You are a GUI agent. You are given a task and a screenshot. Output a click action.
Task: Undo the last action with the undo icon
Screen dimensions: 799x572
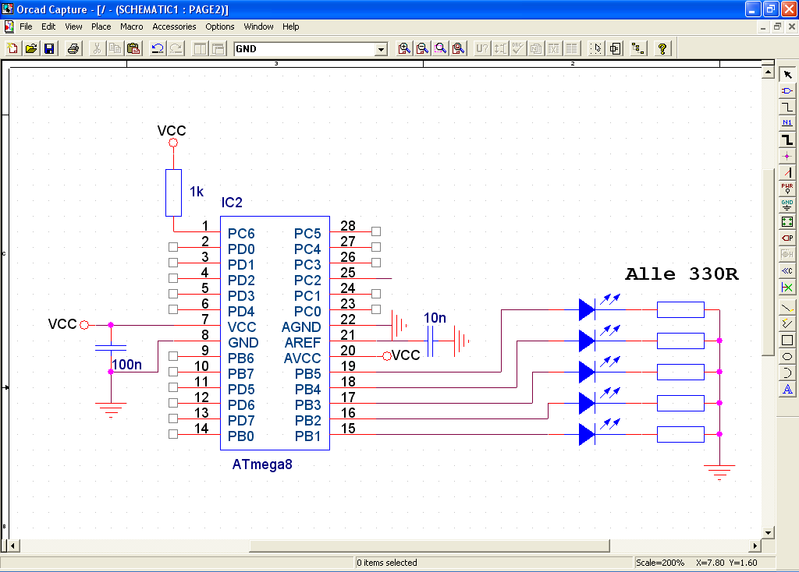click(x=158, y=49)
